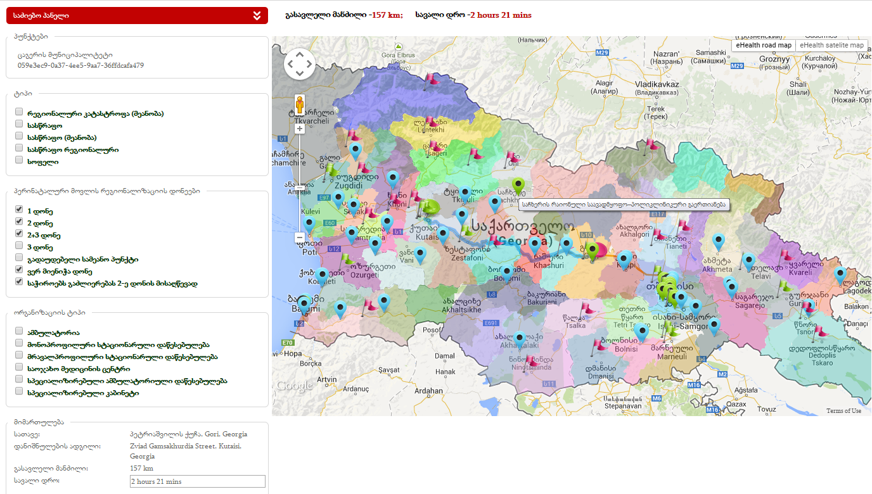872x494 pixels.
Task: Switch to eHealth road map view
Action: (x=764, y=46)
